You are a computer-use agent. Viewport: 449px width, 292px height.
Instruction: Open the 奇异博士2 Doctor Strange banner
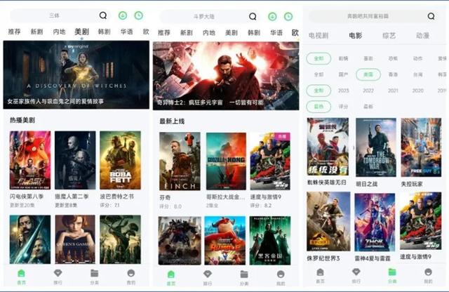(226, 76)
